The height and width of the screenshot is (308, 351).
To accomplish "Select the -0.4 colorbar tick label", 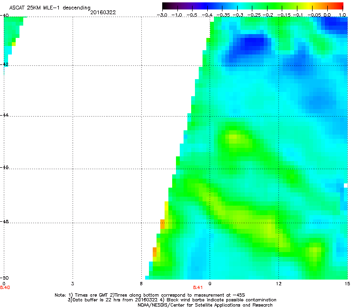I will coord(207,15).
